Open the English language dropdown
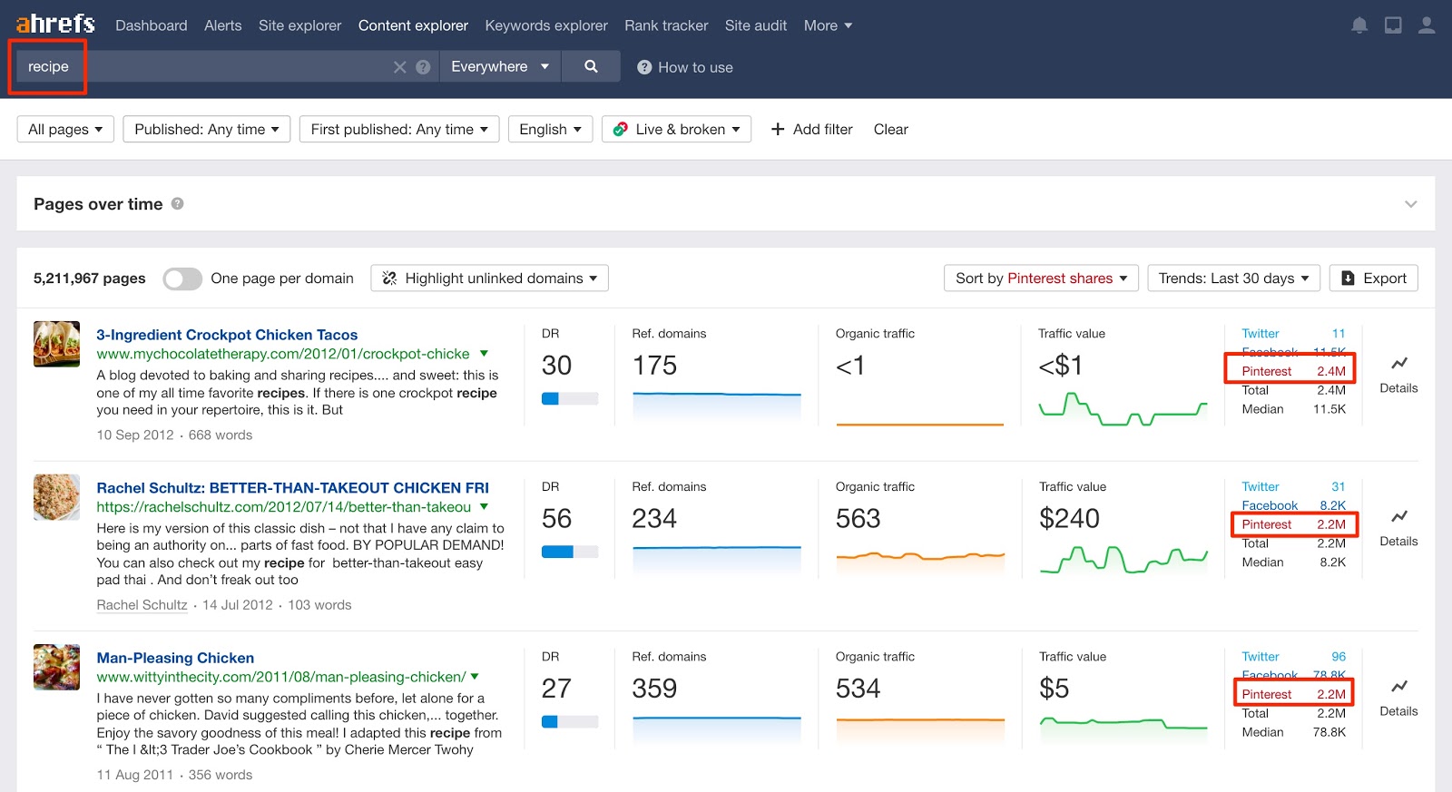The width and height of the screenshot is (1452, 792). coord(551,130)
